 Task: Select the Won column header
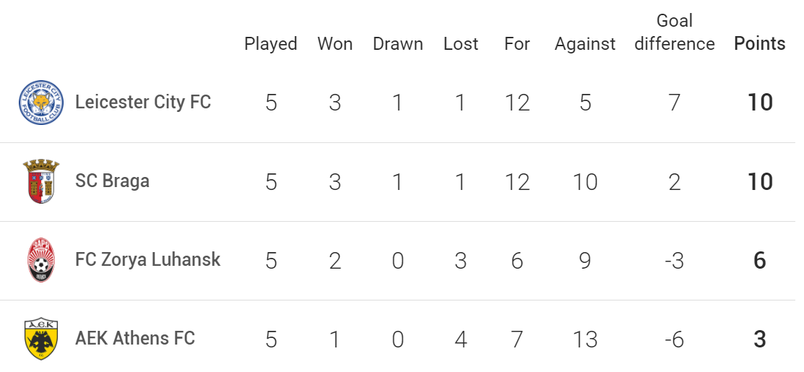point(335,43)
